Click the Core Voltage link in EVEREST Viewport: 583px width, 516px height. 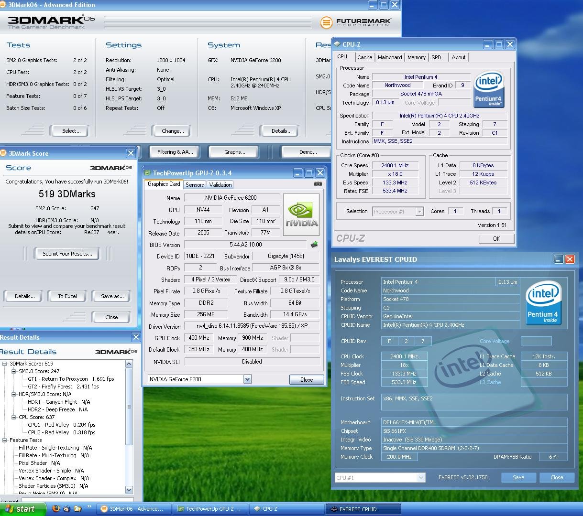pos(495,341)
